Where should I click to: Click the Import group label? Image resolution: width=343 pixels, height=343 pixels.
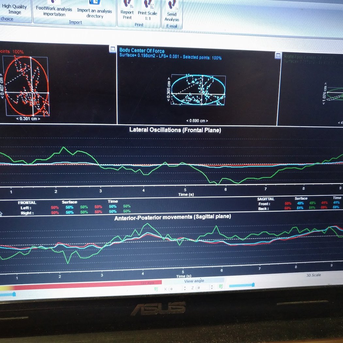[x=75, y=22]
